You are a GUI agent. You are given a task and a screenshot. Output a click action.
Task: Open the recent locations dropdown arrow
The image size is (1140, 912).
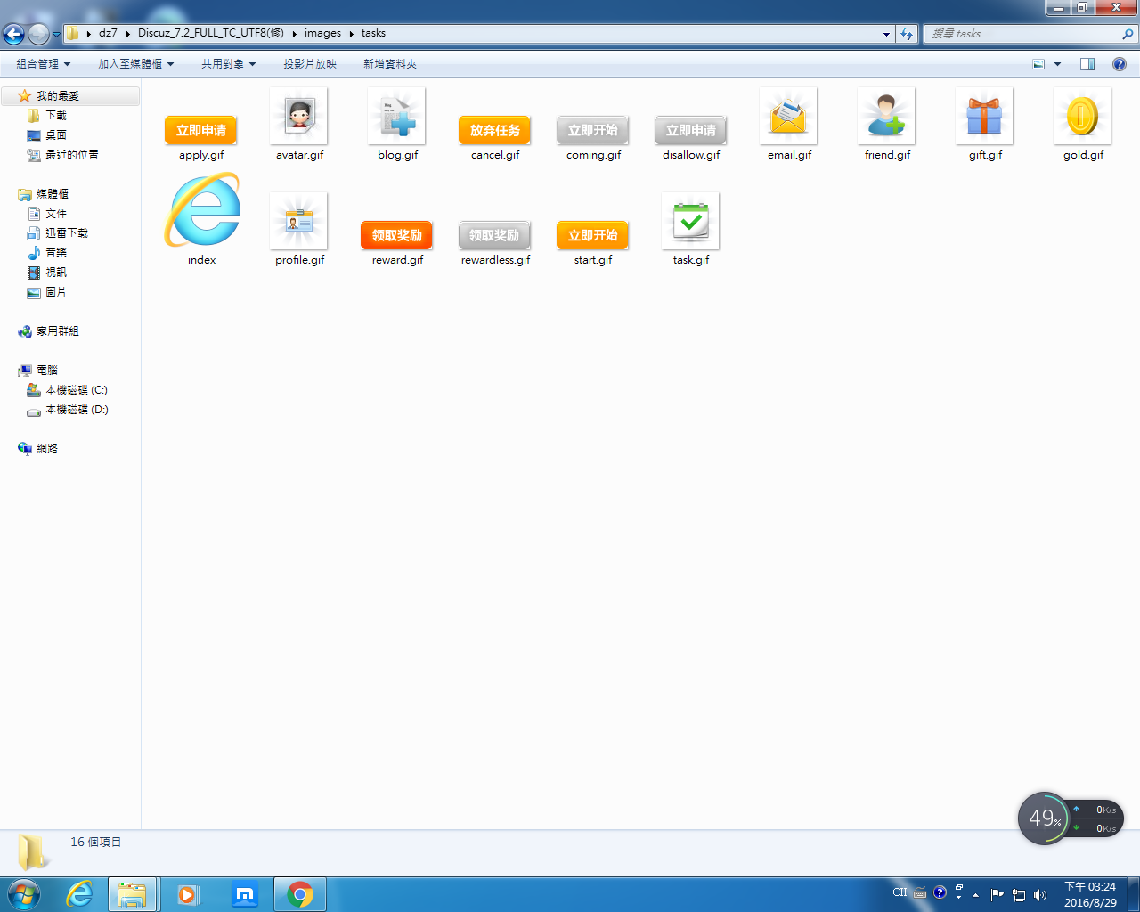click(x=56, y=35)
